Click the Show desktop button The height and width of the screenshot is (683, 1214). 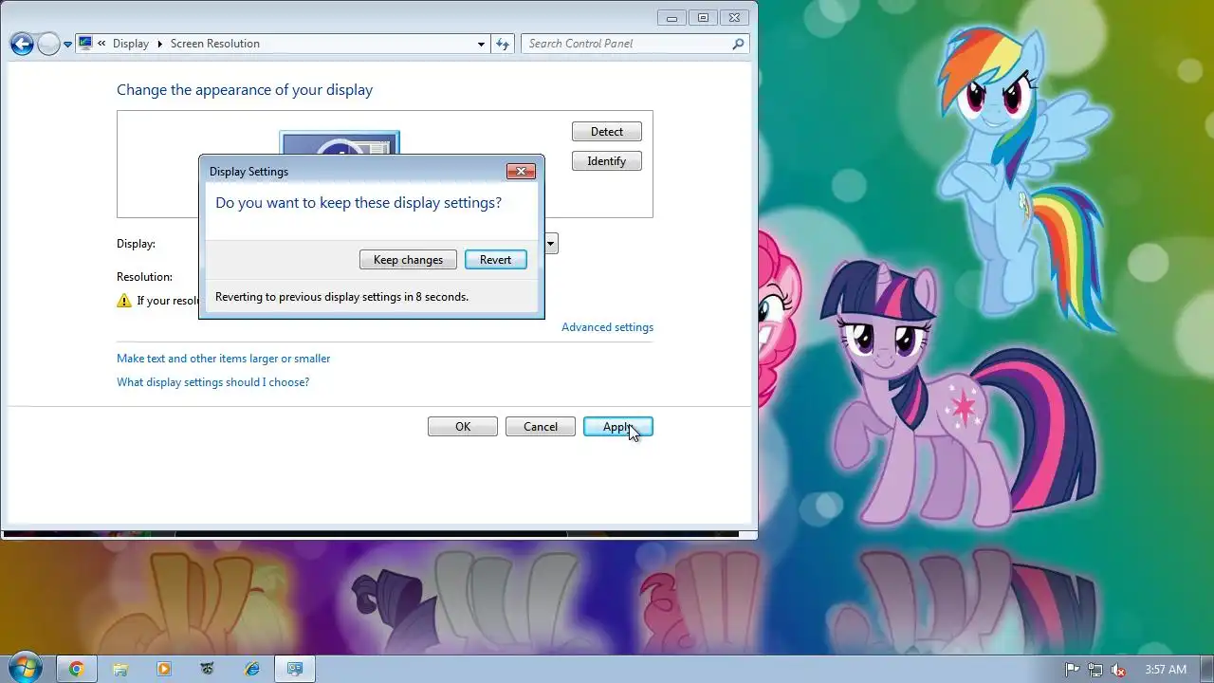pyautogui.click(x=1206, y=669)
